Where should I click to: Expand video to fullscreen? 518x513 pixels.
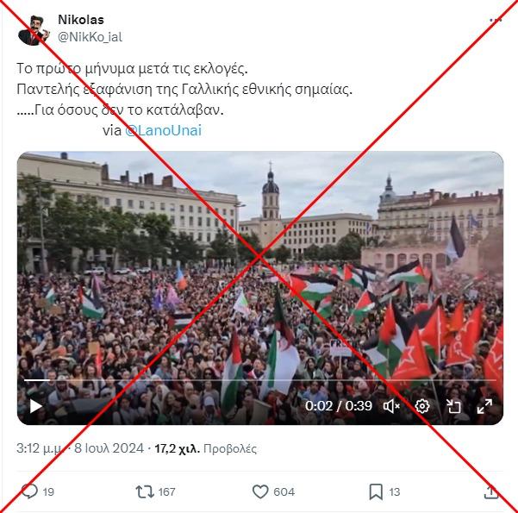[x=484, y=406]
